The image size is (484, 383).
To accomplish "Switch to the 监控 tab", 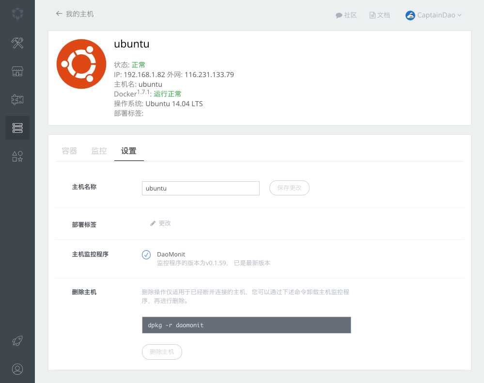I will (x=99, y=151).
